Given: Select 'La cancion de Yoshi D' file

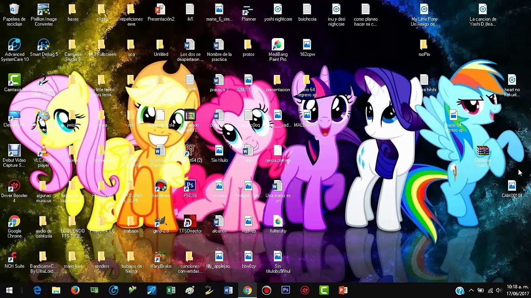Looking at the screenshot, I should (483, 15).
